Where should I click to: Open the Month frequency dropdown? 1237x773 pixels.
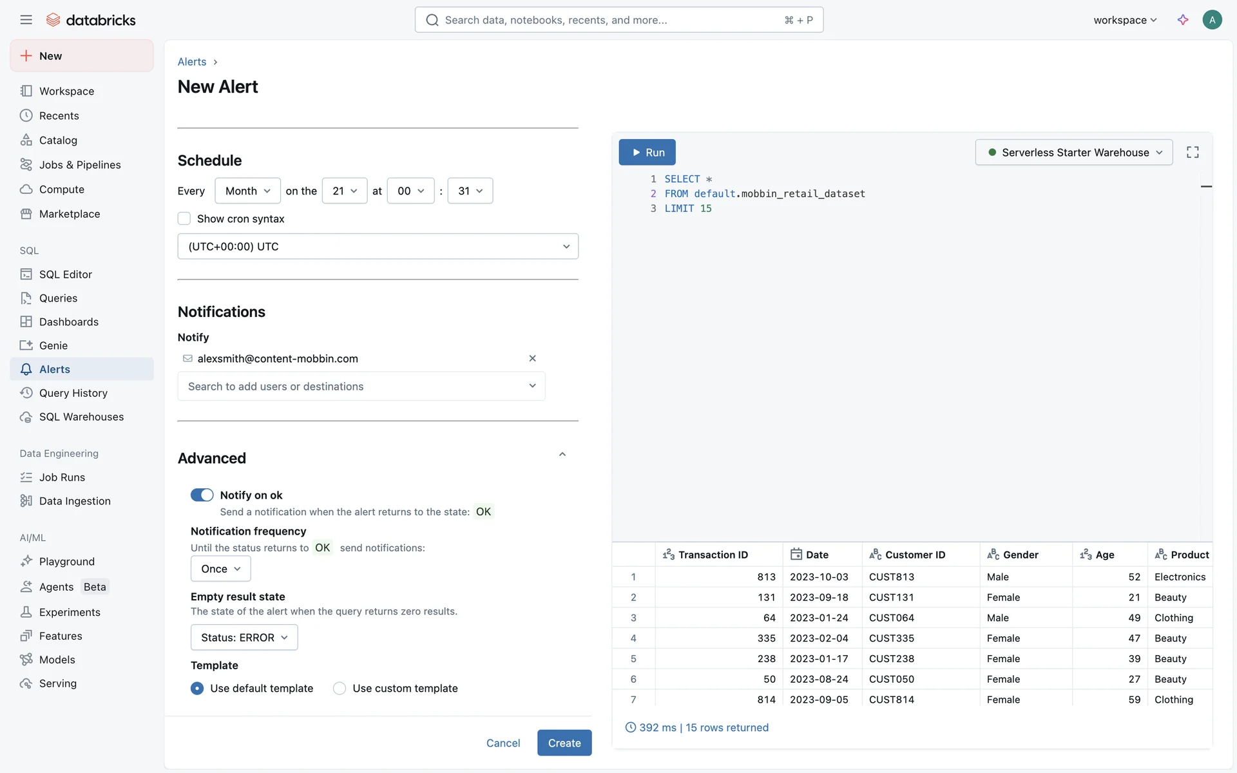[247, 191]
